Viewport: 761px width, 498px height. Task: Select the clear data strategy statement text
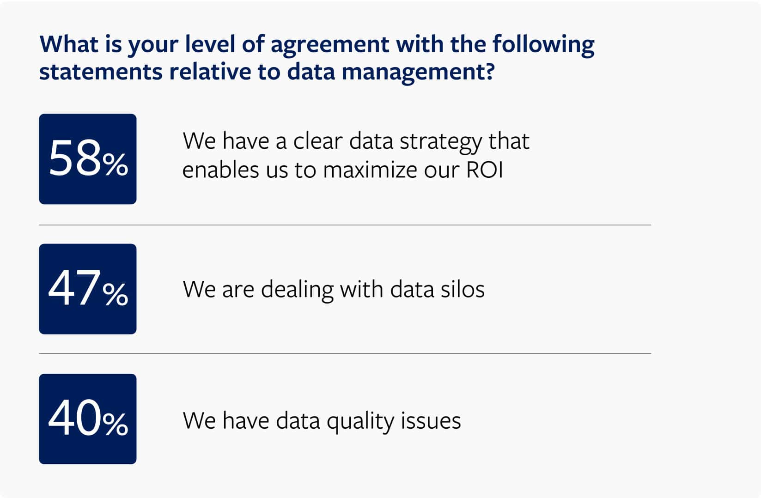click(x=356, y=155)
